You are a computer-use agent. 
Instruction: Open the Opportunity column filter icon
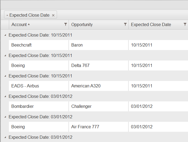125,24
